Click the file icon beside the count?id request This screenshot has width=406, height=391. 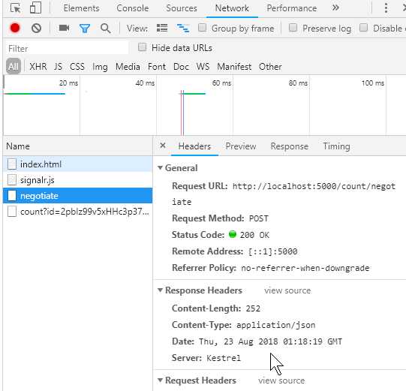(12, 212)
